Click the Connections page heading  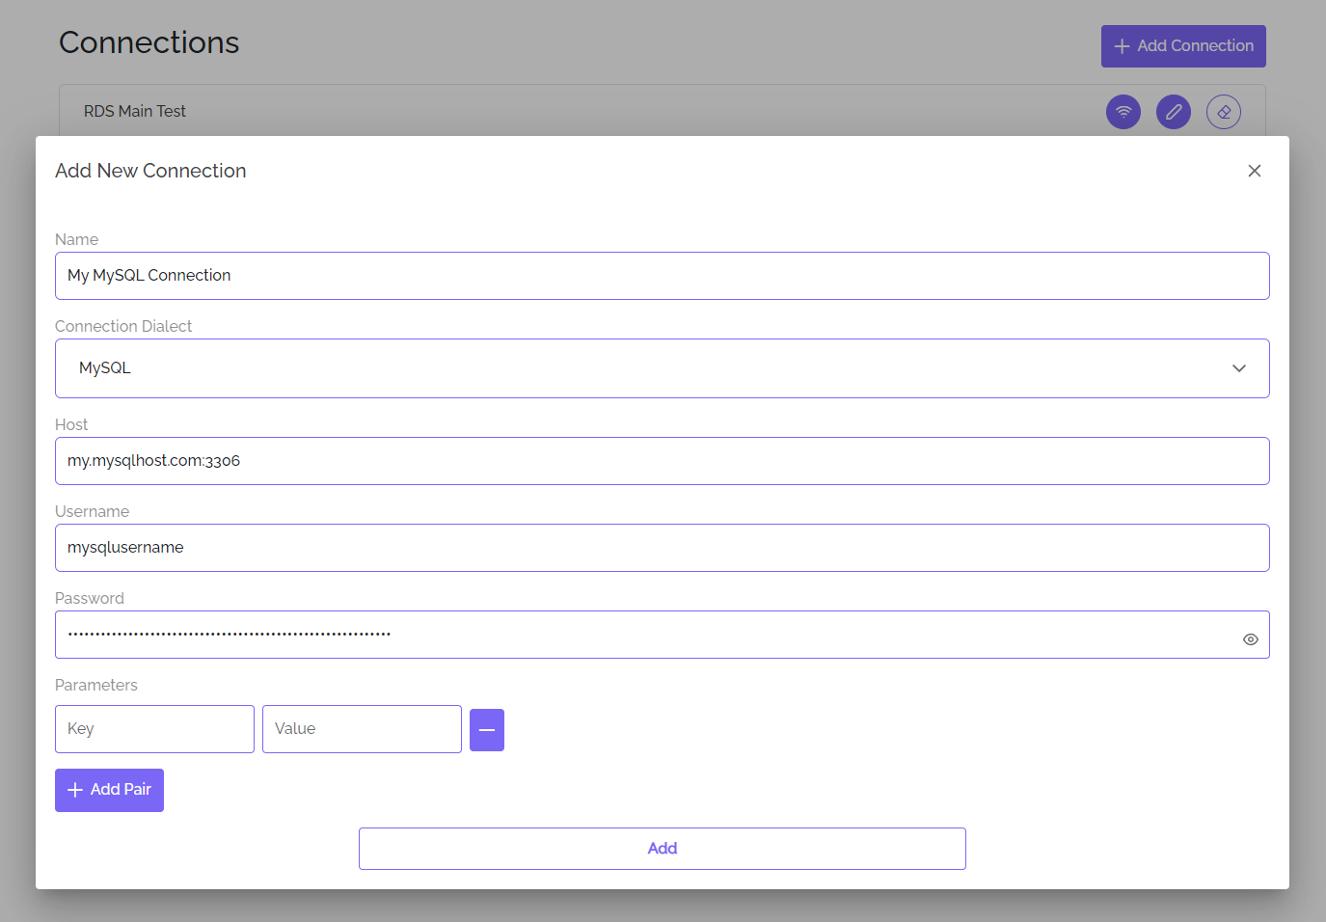(x=149, y=42)
